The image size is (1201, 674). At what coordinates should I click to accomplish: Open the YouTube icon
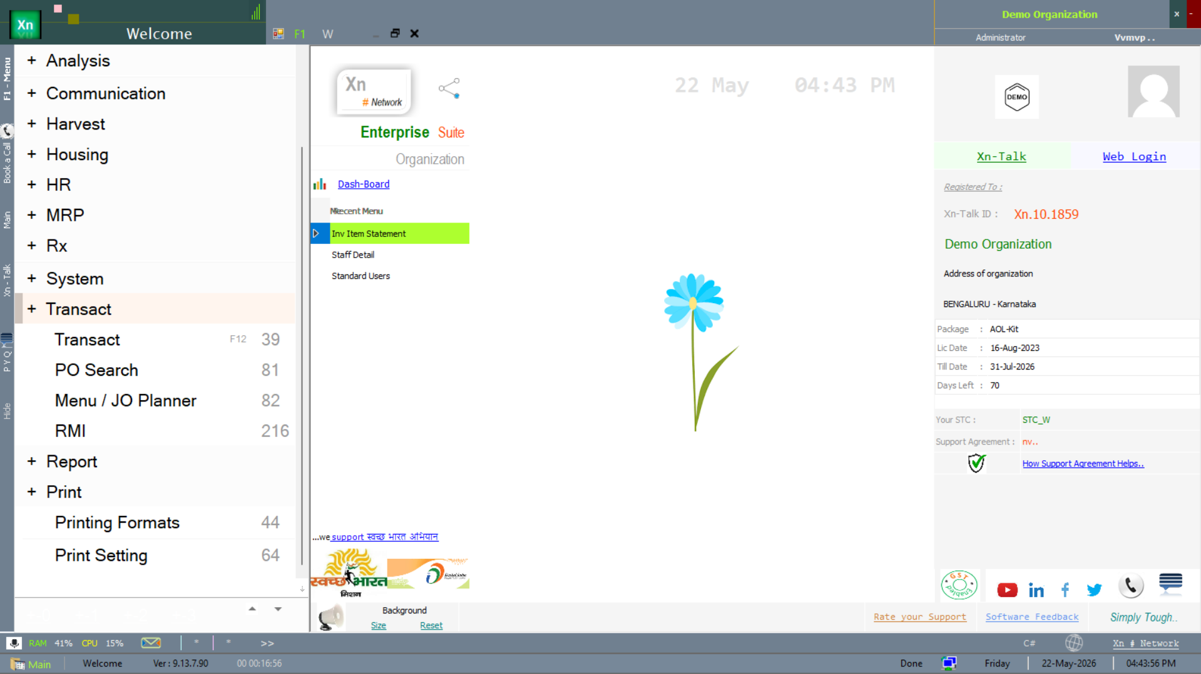(x=1007, y=590)
